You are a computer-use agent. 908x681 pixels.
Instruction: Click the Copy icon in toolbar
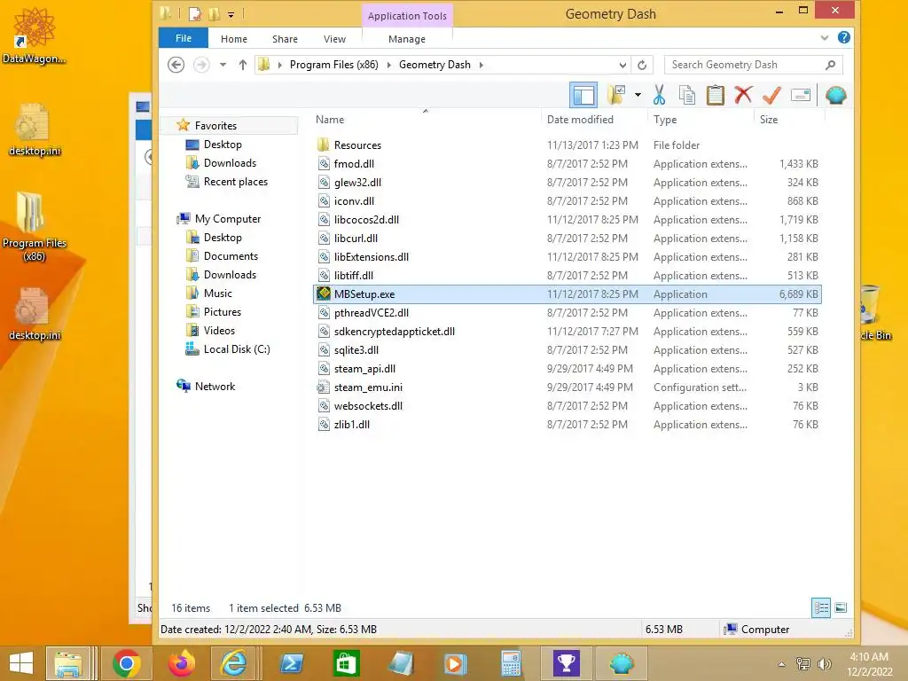tap(687, 95)
